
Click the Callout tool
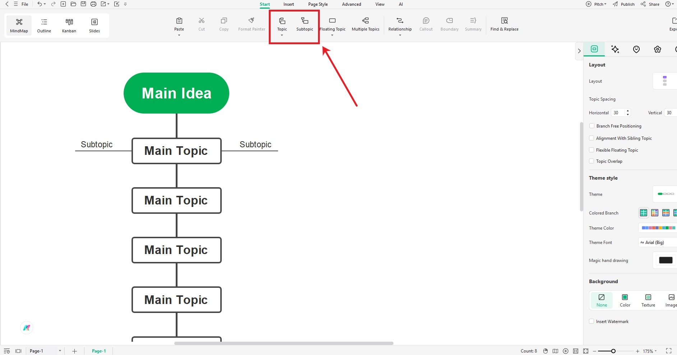click(x=426, y=24)
